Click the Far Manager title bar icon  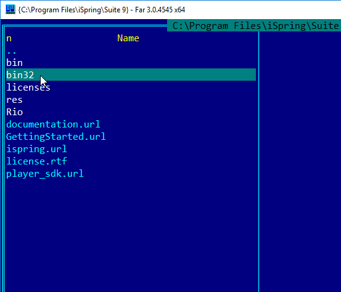(x=10, y=10)
